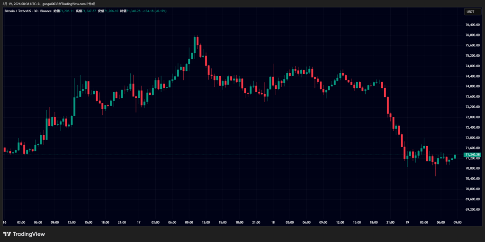The image size is (485, 242).
Task: Select the current price tag 71,340.28
Action: (473, 155)
